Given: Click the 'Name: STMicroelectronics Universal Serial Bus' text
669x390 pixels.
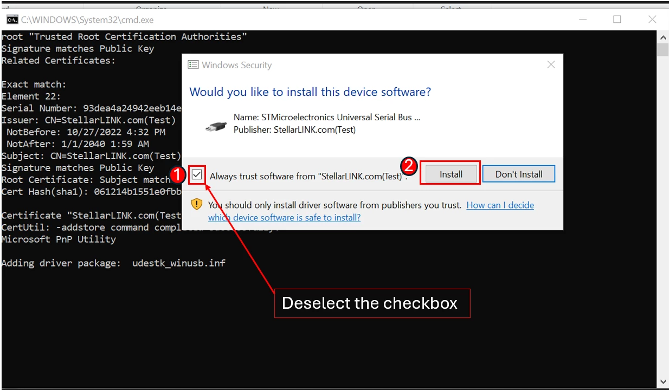Looking at the screenshot, I should 327,117.
